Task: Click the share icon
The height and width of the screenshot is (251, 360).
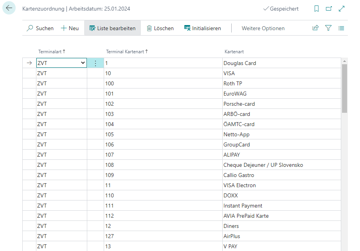Action: point(315,28)
